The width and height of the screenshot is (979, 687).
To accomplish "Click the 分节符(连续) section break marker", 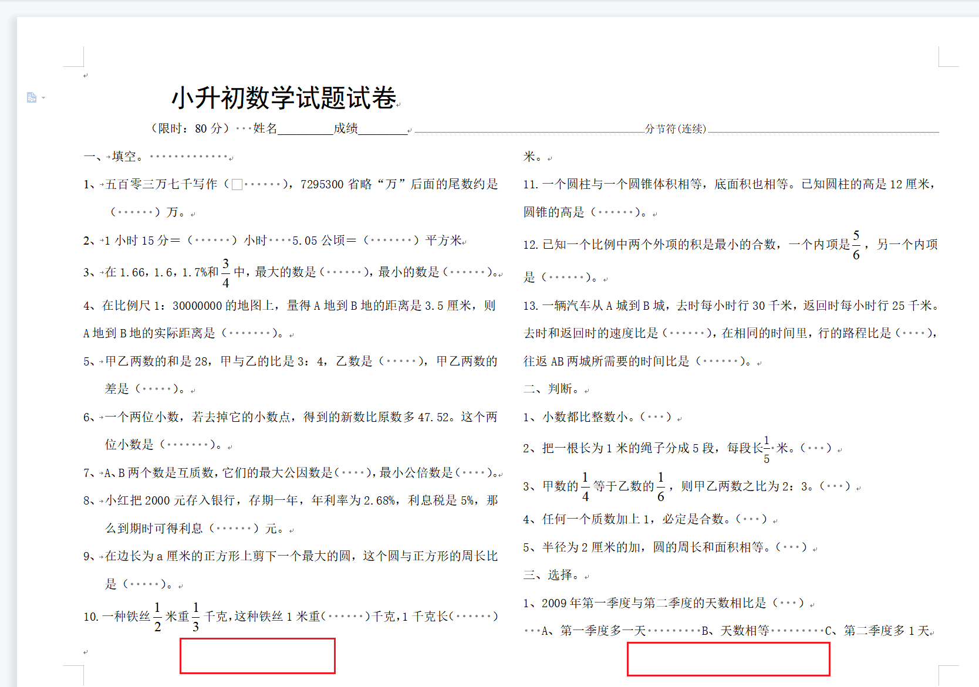I will (675, 129).
